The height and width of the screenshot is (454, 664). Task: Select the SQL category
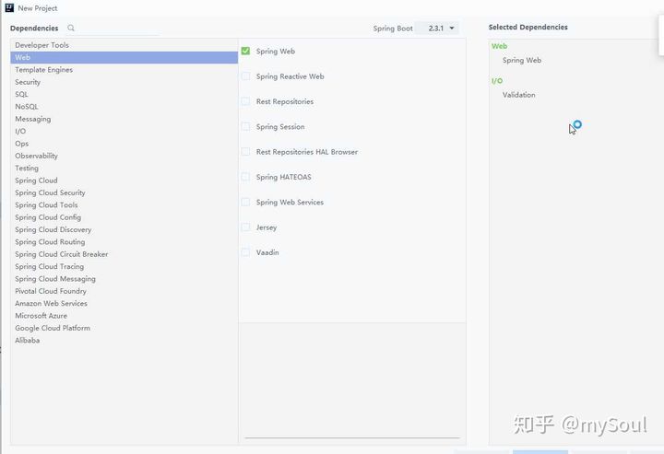[125, 94]
